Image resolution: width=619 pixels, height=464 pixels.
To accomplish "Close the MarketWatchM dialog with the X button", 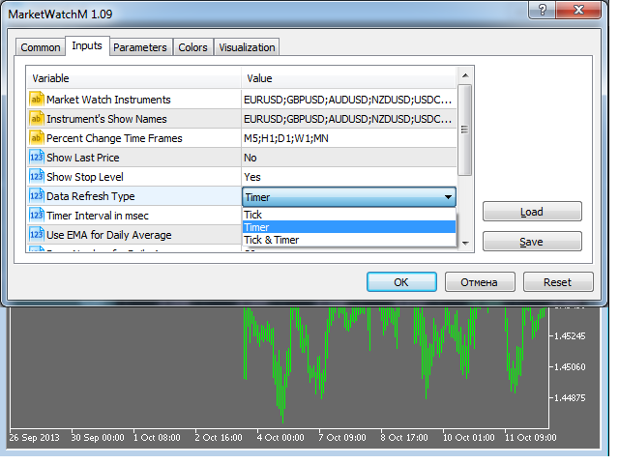I will click(578, 10).
